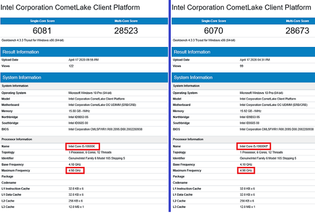Image resolution: width=315 pixels, height=213 pixels.
Task: Click the Memory value 15.92 GB
Action: (x=250, y=111)
